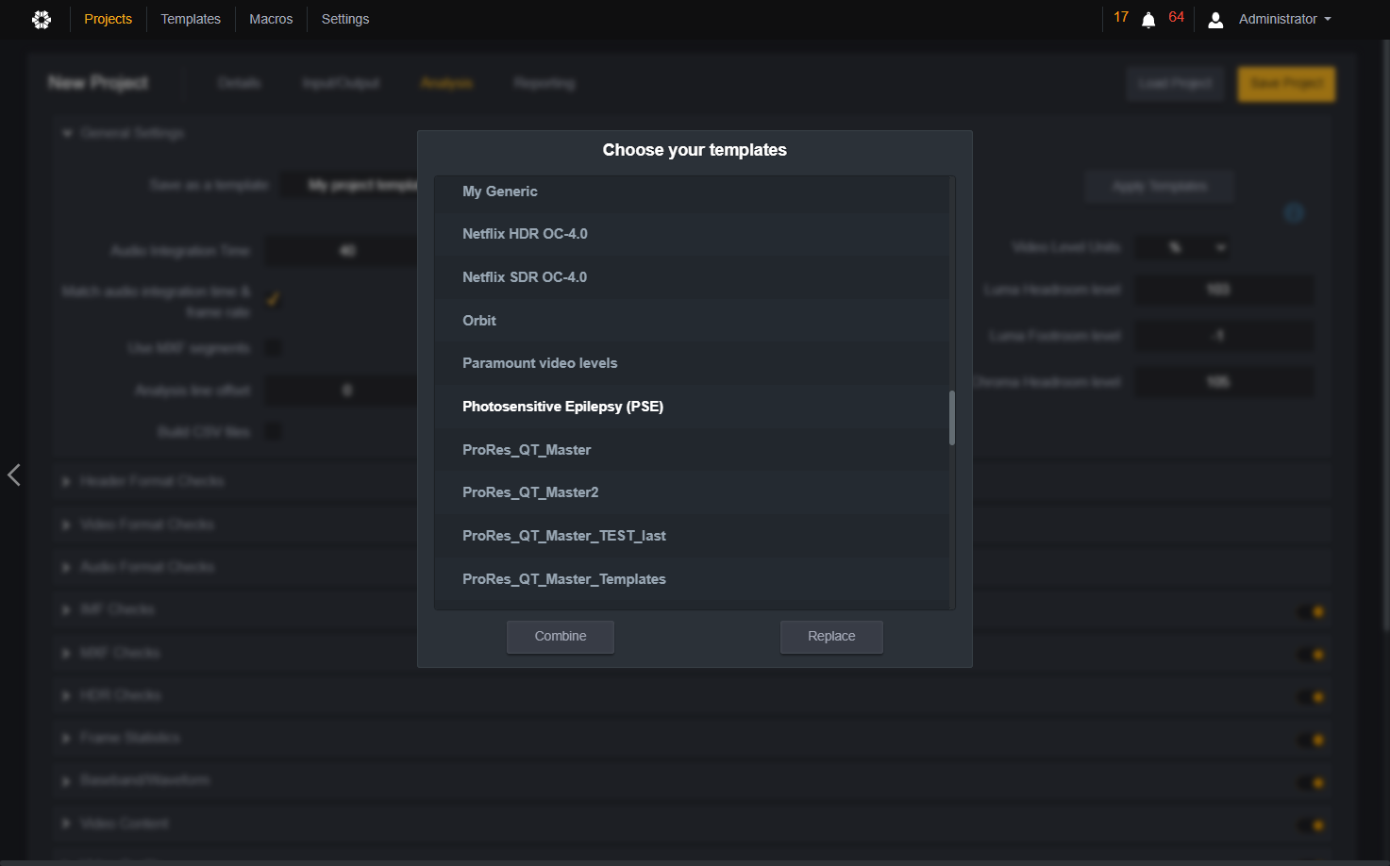
Task: Click the orange 17 counter
Action: (1121, 17)
